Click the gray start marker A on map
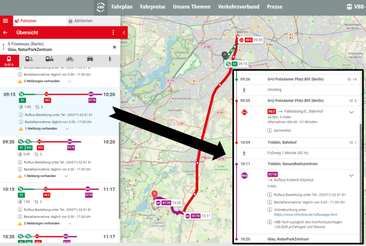The image size is (366, 246). tap(224, 56)
